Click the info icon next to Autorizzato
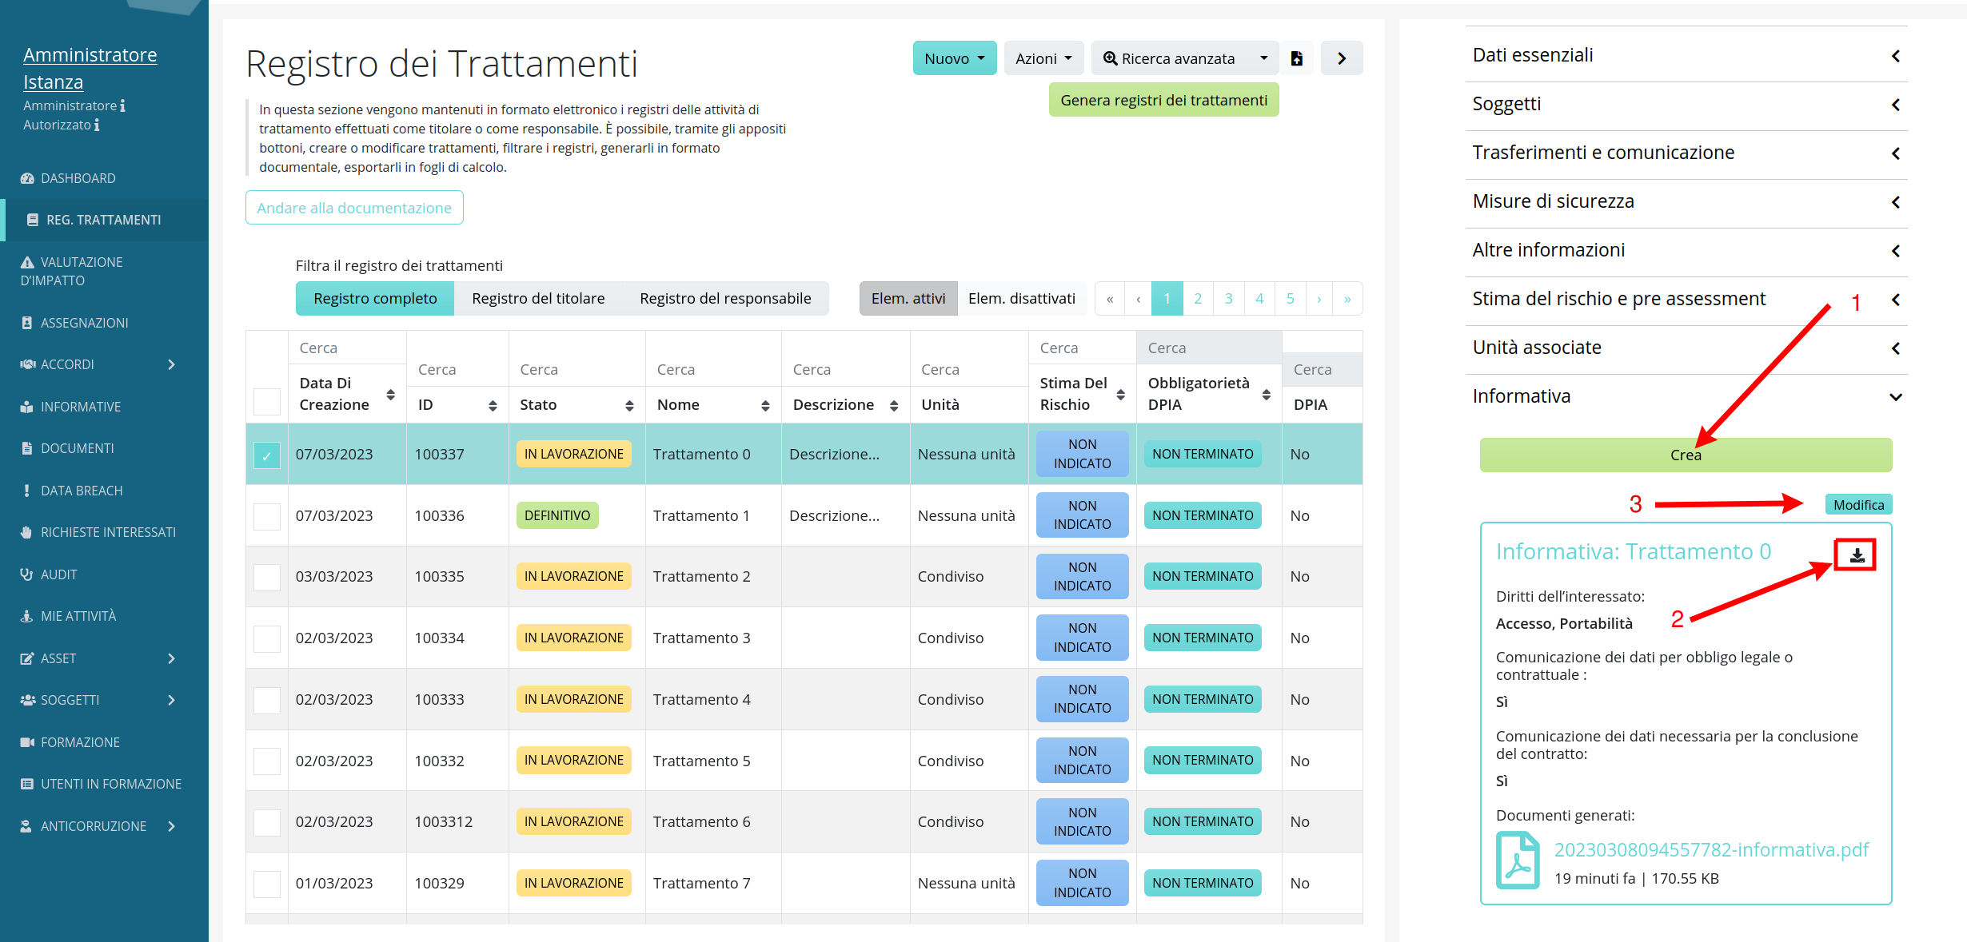 pyautogui.click(x=97, y=125)
